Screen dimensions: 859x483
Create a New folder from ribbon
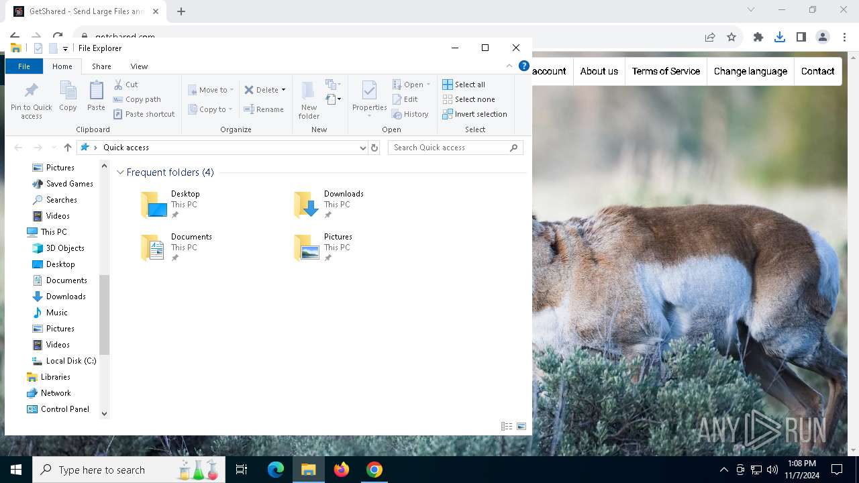pos(309,100)
